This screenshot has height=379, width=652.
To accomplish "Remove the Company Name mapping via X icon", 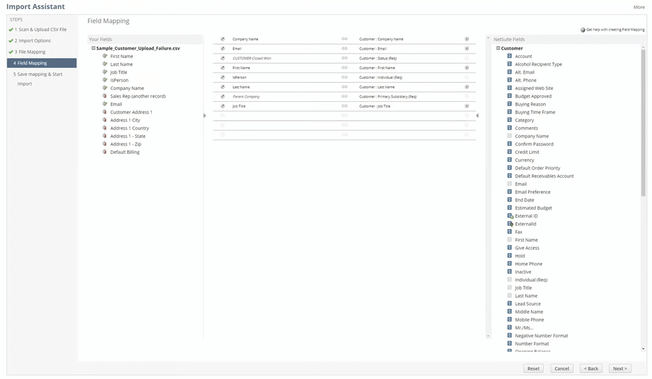I will click(x=466, y=39).
